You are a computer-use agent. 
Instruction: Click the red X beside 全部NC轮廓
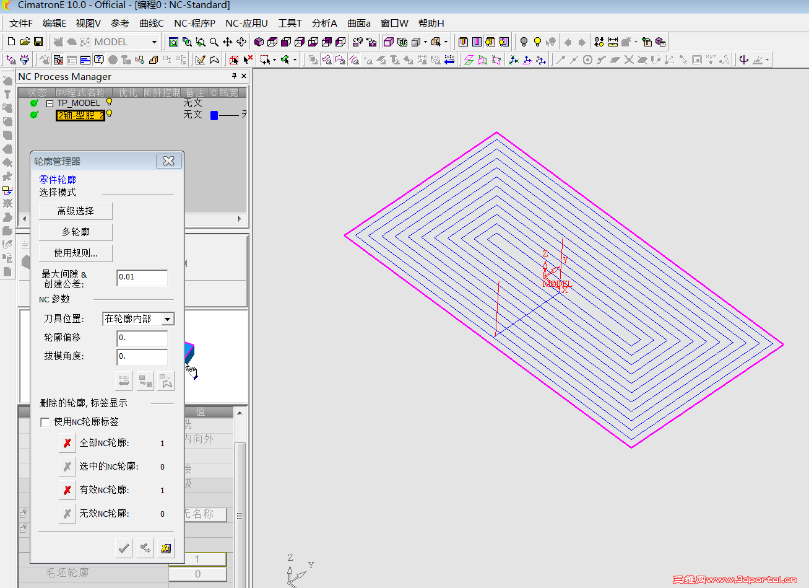pos(67,443)
